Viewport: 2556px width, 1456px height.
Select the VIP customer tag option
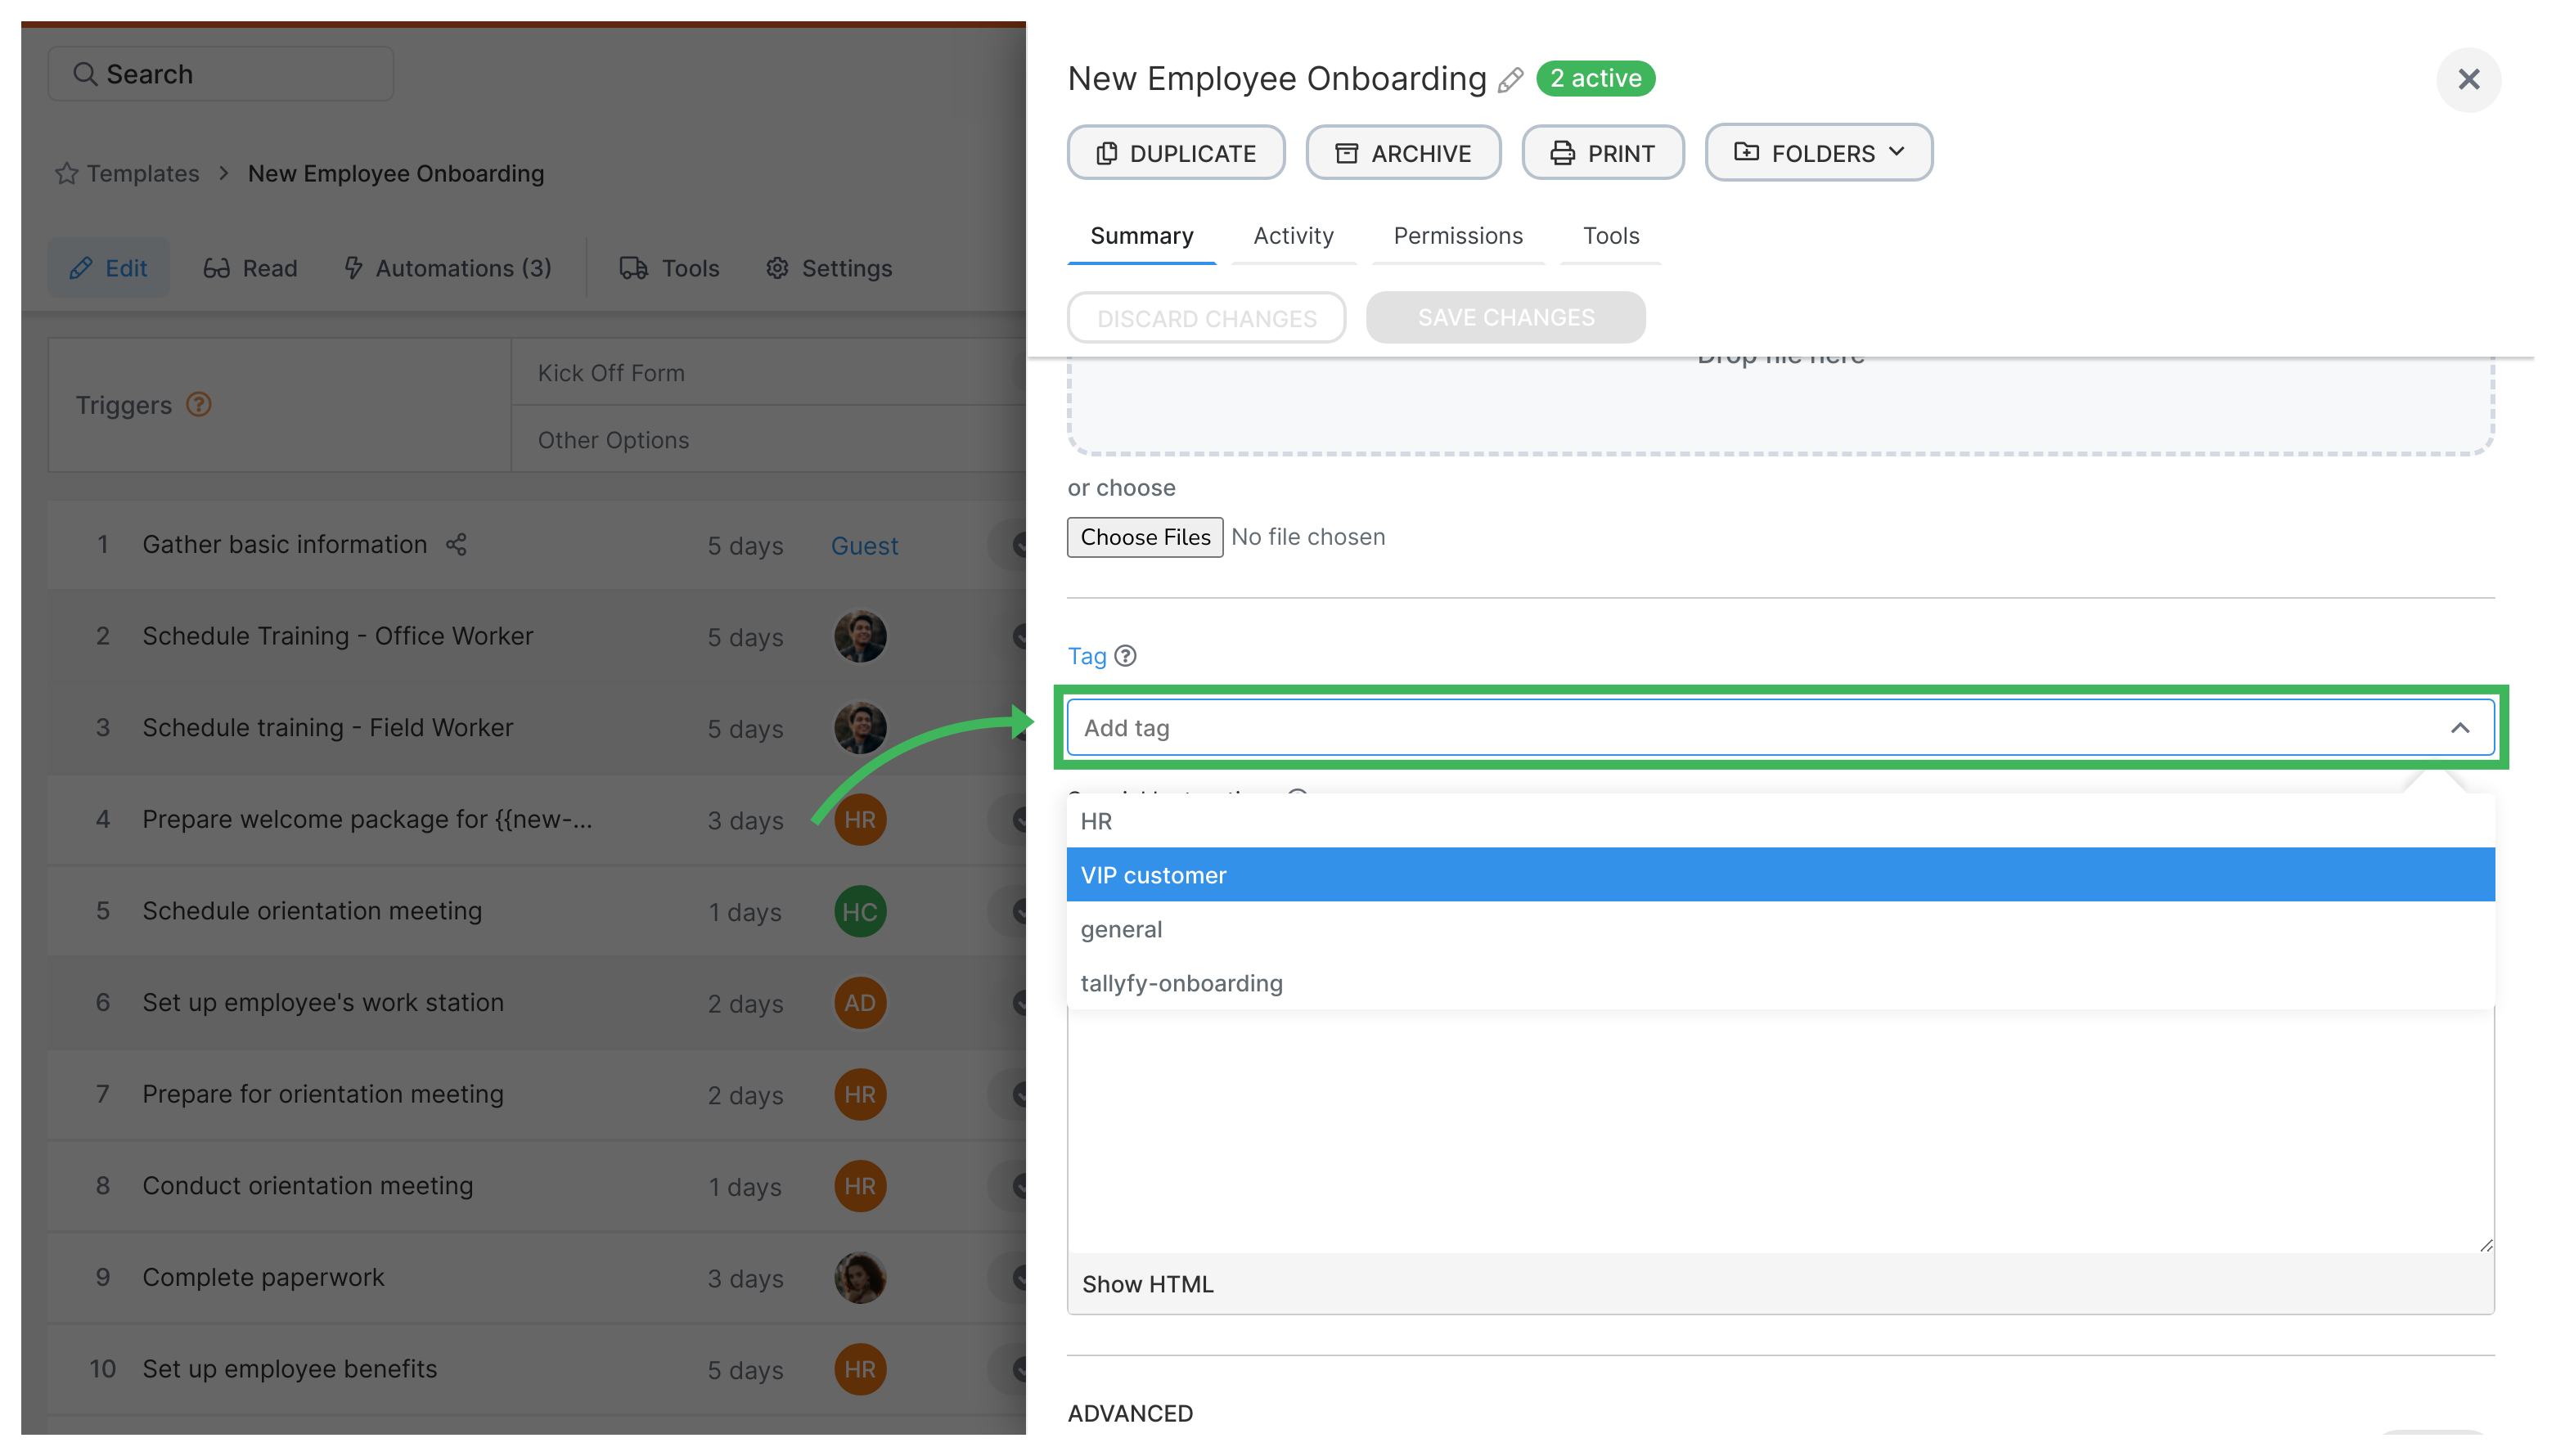click(1153, 875)
